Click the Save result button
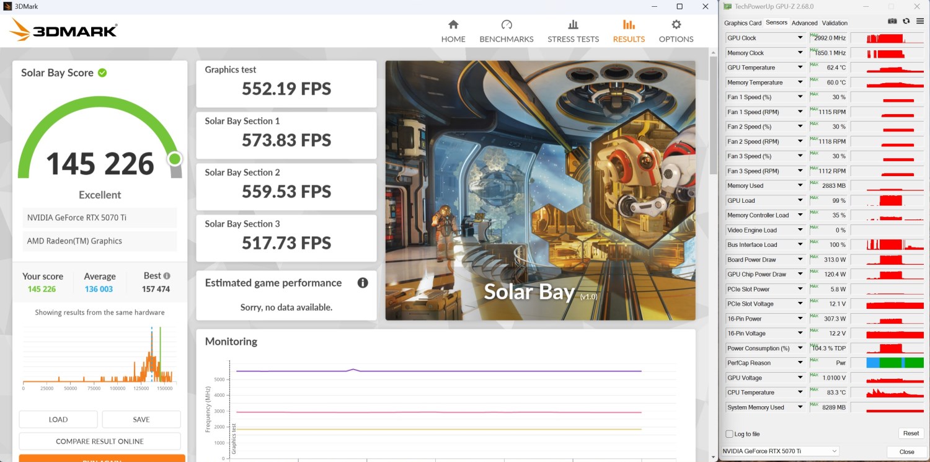930x462 pixels. pos(141,419)
